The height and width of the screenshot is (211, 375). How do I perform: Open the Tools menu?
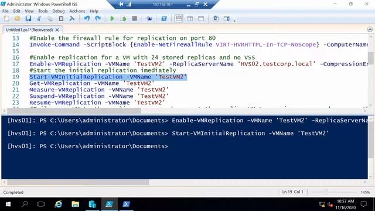43,11
